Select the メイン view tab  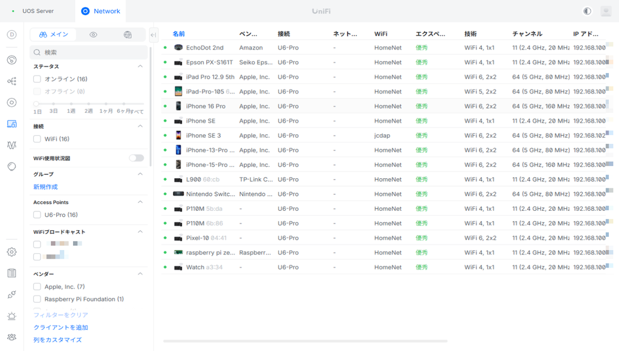click(x=54, y=34)
